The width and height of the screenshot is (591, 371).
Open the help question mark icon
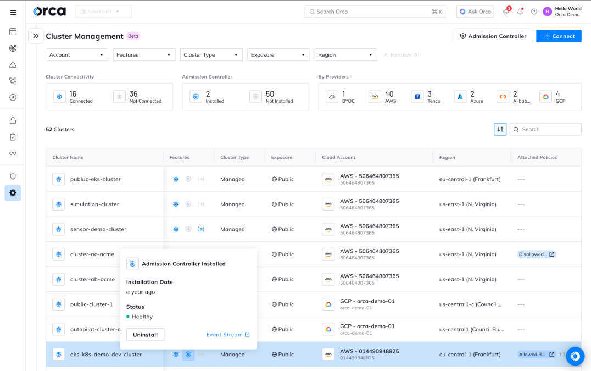coord(534,12)
